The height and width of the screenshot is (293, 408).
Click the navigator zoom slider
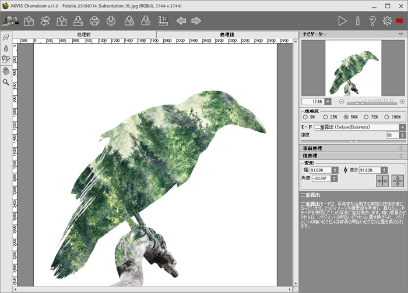coord(372,103)
